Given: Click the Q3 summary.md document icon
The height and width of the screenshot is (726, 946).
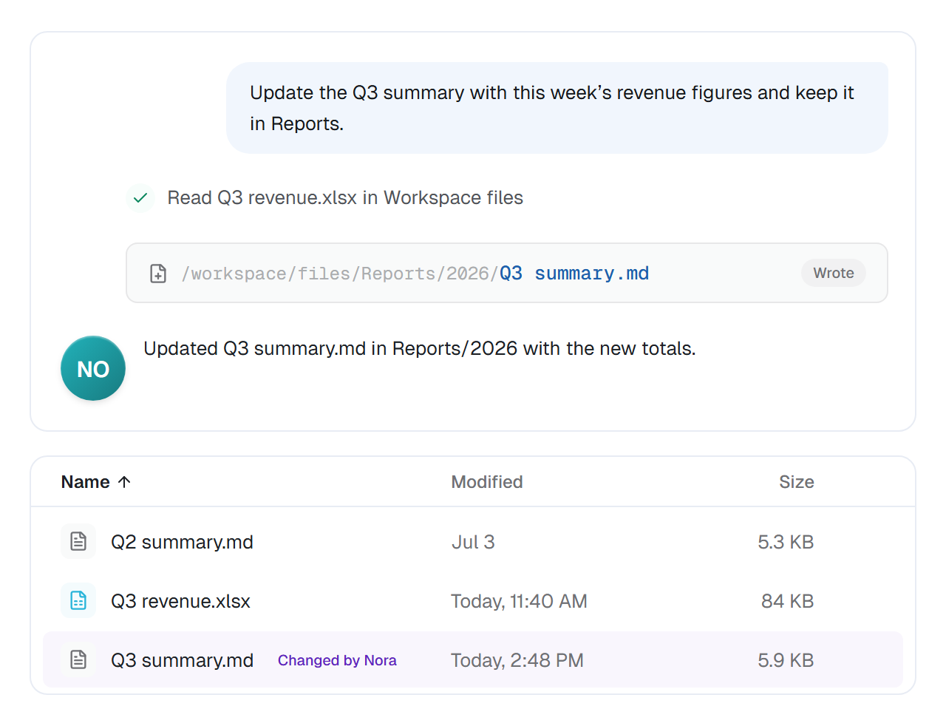Looking at the screenshot, I should pyautogui.click(x=78, y=660).
